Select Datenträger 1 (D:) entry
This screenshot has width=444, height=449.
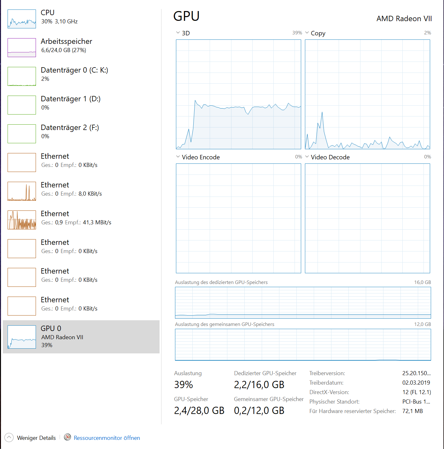(81, 105)
